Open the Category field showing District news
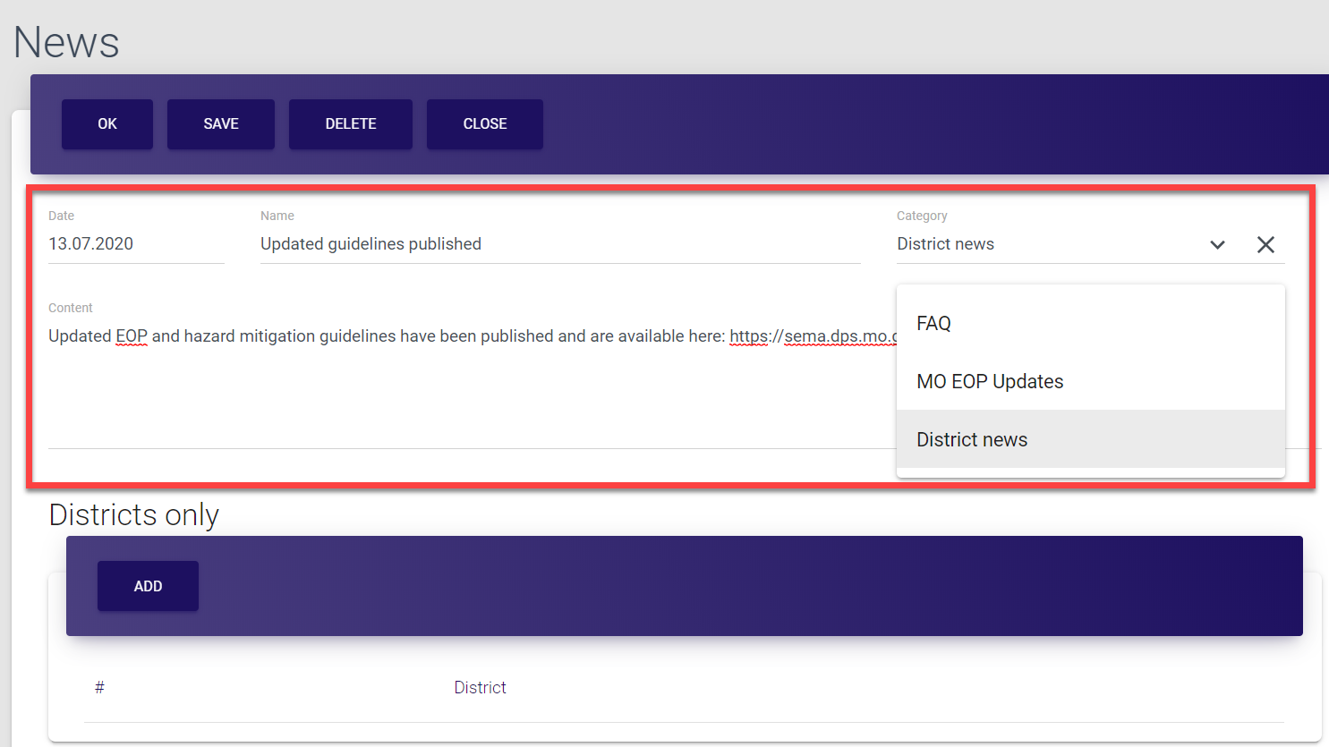Image resolution: width=1329 pixels, height=747 pixels. tap(1038, 245)
